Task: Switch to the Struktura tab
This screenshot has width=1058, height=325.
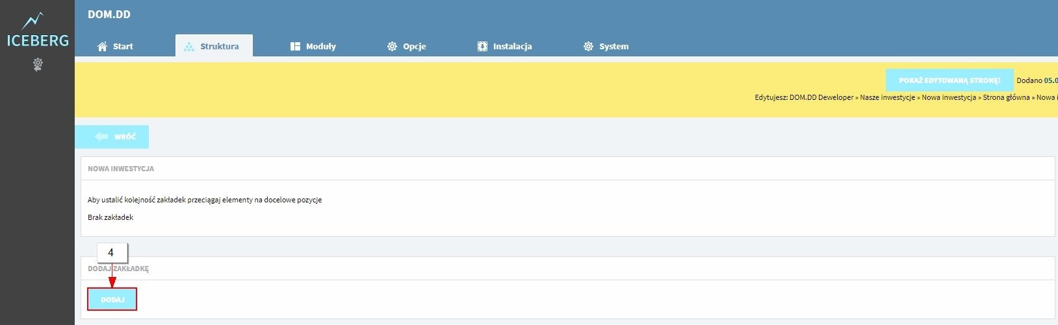Action: click(214, 46)
